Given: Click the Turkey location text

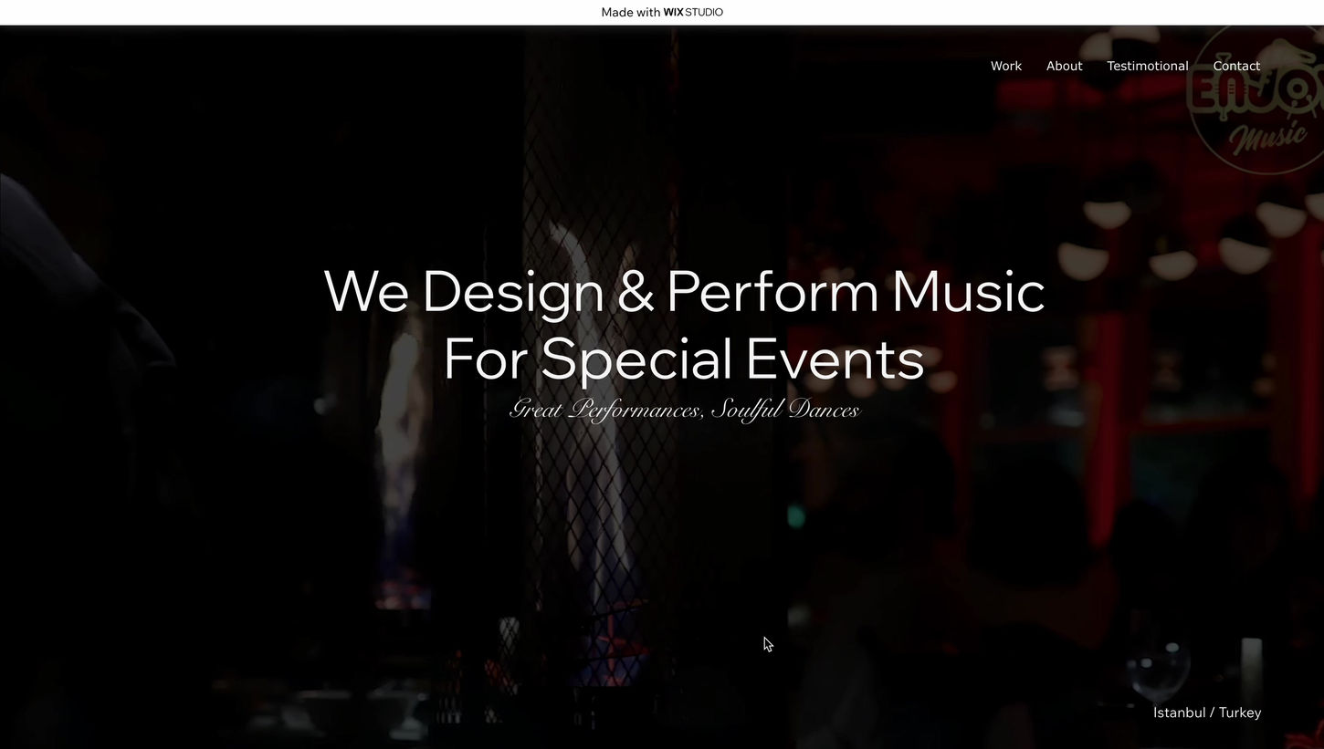Looking at the screenshot, I should (x=1240, y=713).
